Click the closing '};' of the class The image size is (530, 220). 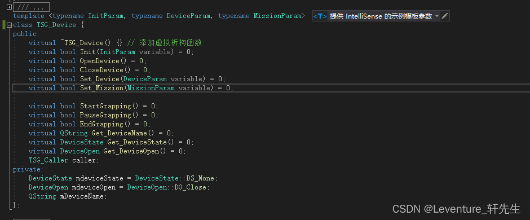tap(16, 205)
